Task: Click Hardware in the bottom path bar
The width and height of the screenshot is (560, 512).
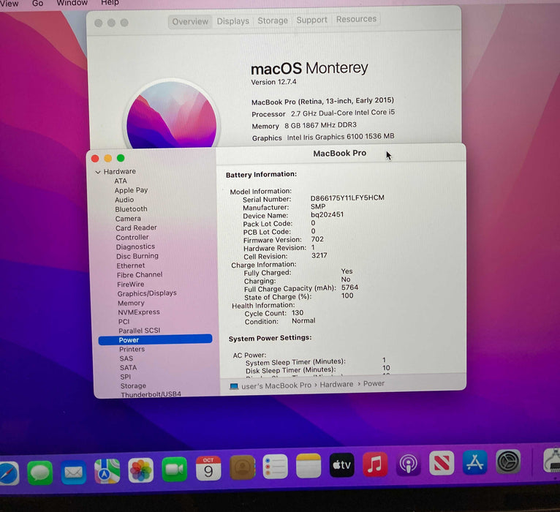Action: [336, 384]
